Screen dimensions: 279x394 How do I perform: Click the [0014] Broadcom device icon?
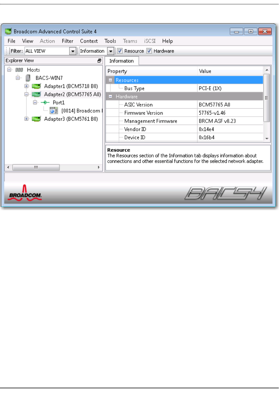[54, 111]
